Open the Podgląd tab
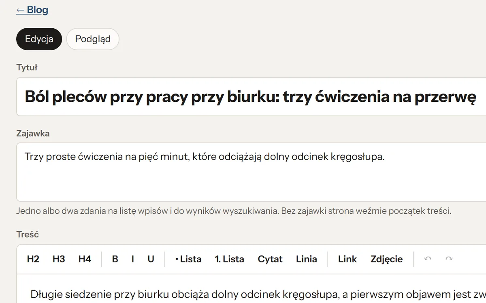The image size is (486, 303). click(93, 39)
